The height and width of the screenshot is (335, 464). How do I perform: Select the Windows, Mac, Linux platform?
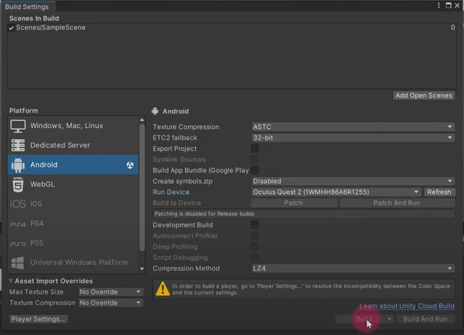[73, 126]
